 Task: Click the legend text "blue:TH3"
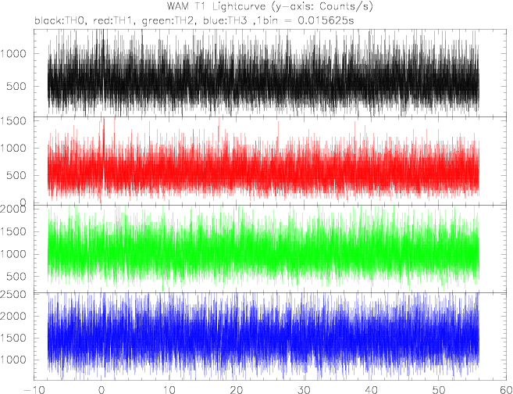coord(226,20)
